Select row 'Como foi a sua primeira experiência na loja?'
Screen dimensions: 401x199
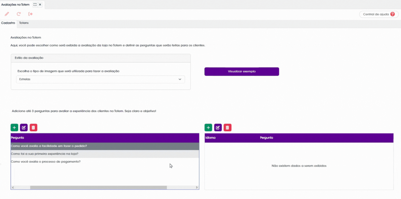coord(105,154)
